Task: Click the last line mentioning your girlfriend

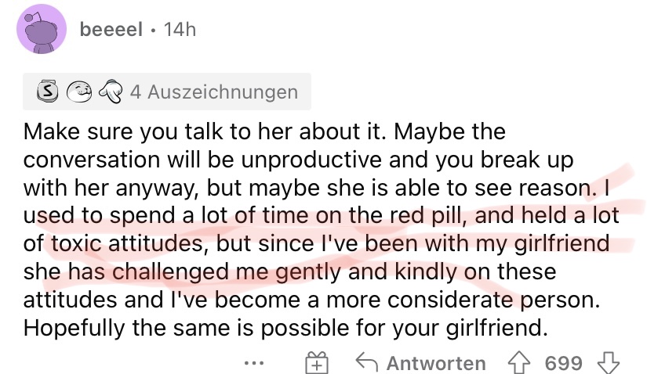Action: [285, 328]
